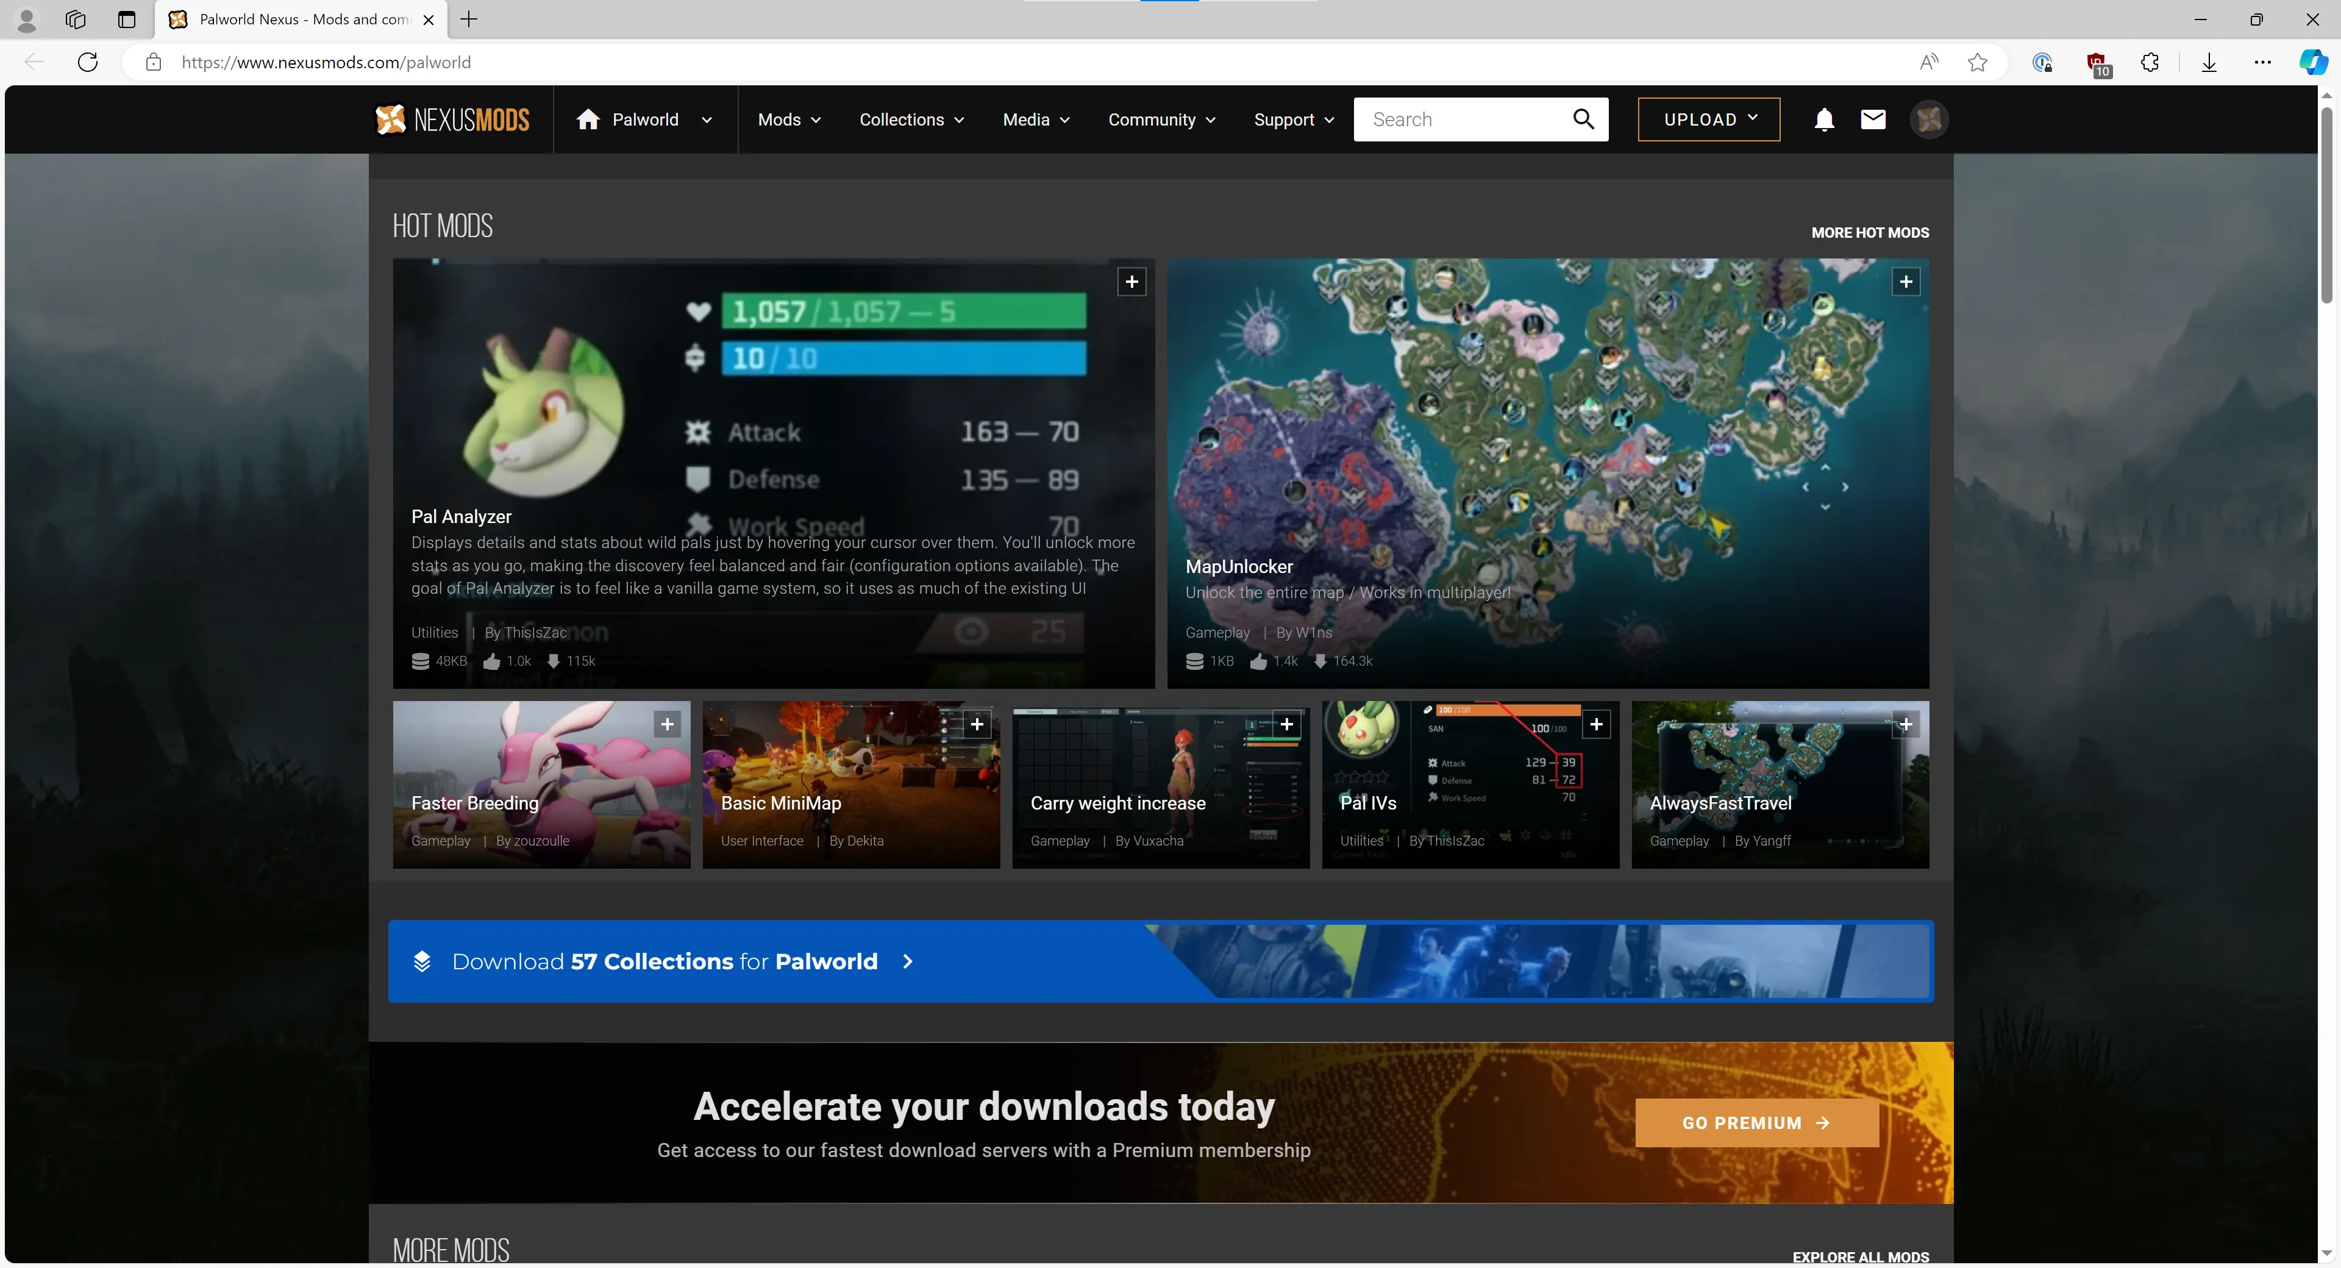2341x1268 pixels.
Task: Click the plus icon on Pal Analyzer
Action: 1131,282
